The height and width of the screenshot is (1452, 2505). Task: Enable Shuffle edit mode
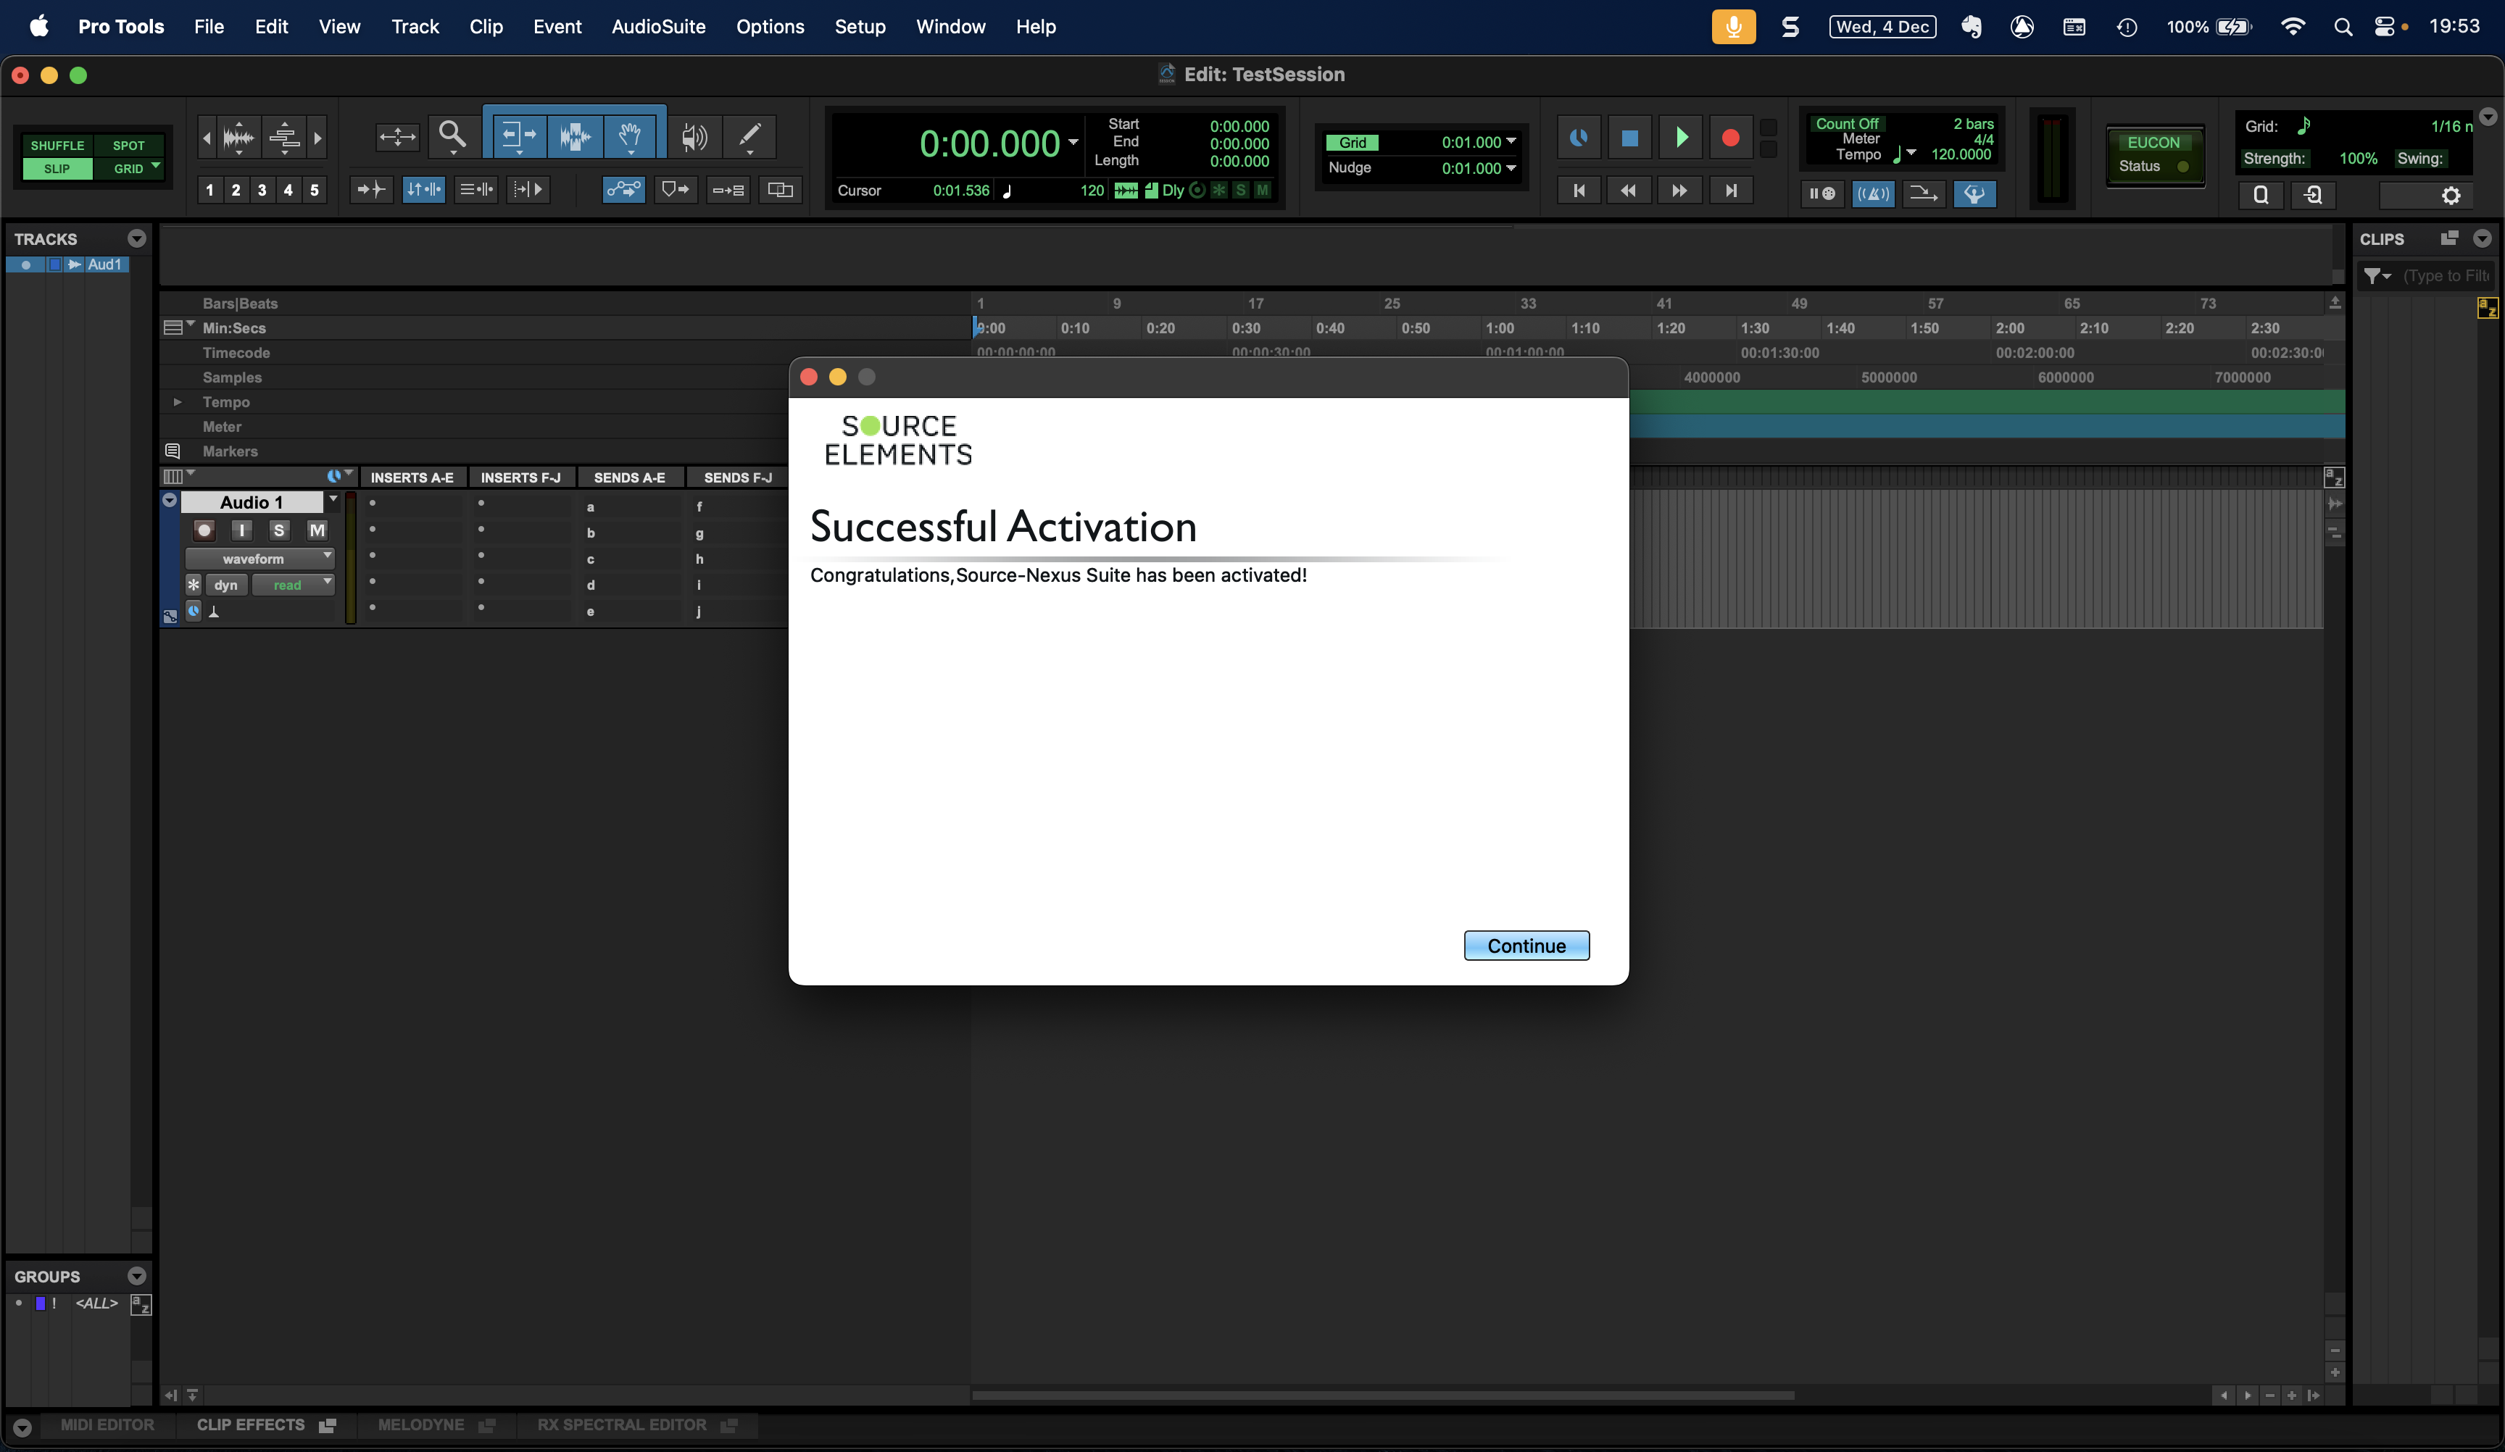(57, 145)
